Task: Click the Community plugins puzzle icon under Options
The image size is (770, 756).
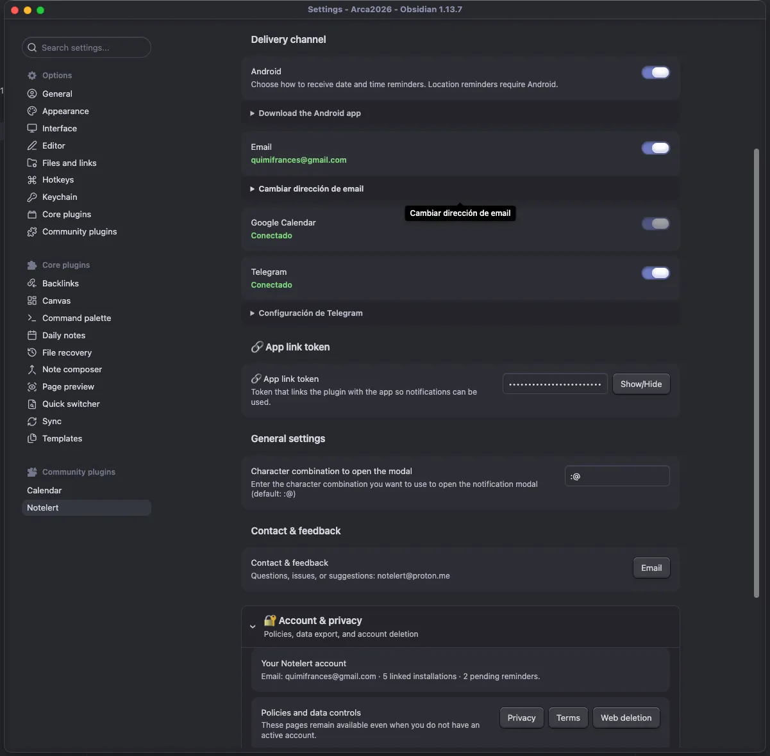Action: point(32,232)
